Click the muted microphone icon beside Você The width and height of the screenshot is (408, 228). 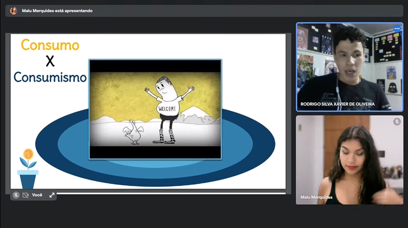point(16,195)
